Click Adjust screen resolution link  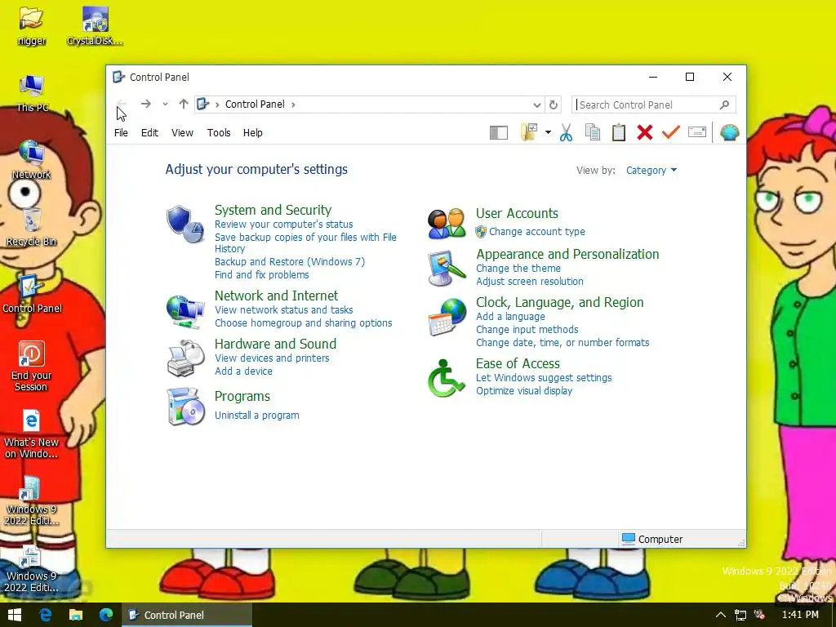click(x=529, y=281)
